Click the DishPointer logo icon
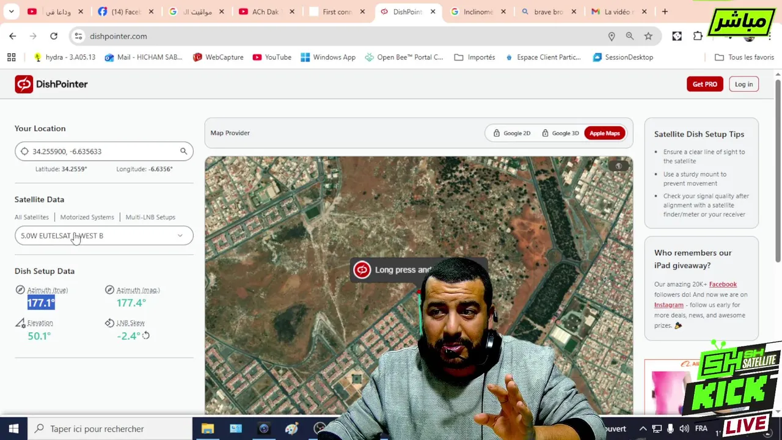This screenshot has height=440, width=782. [24, 84]
